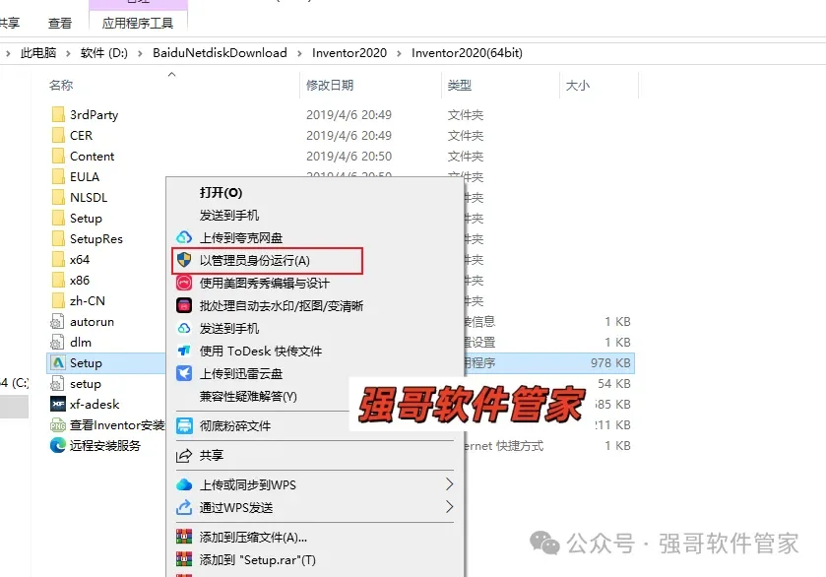Expand the 通过WPS发送 submenu arrow

(x=449, y=507)
